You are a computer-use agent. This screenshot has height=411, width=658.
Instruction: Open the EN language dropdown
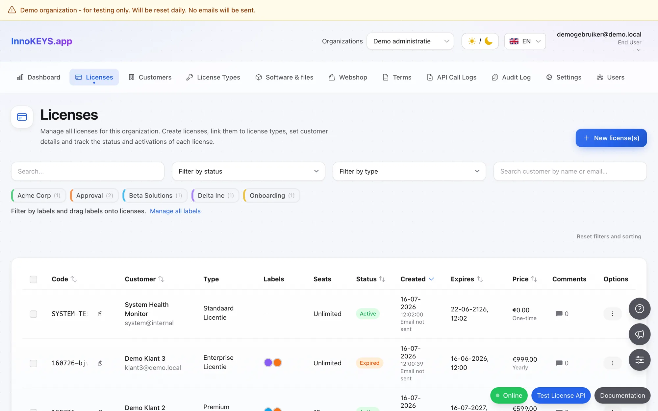click(525, 41)
